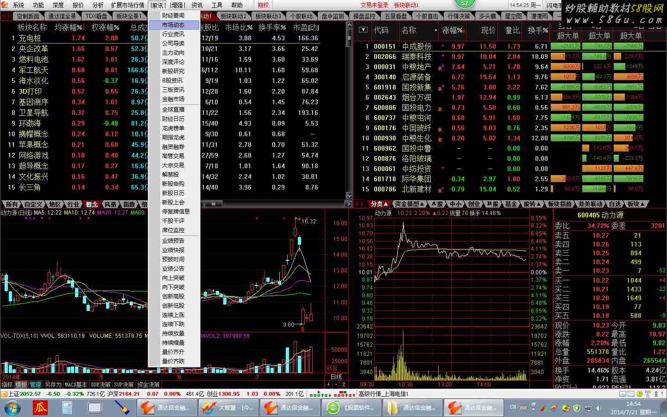The image size is (667, 417).
Task: Switch to 通达信全景 tab
Action: [62, 16]
